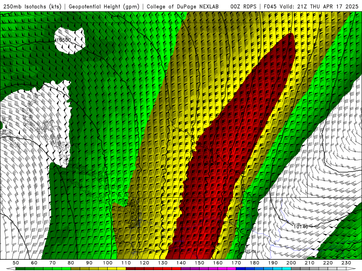Click the 70 tick label on the color scale
The height and width of the screenshot is (271, 362).
coord(52,263)
